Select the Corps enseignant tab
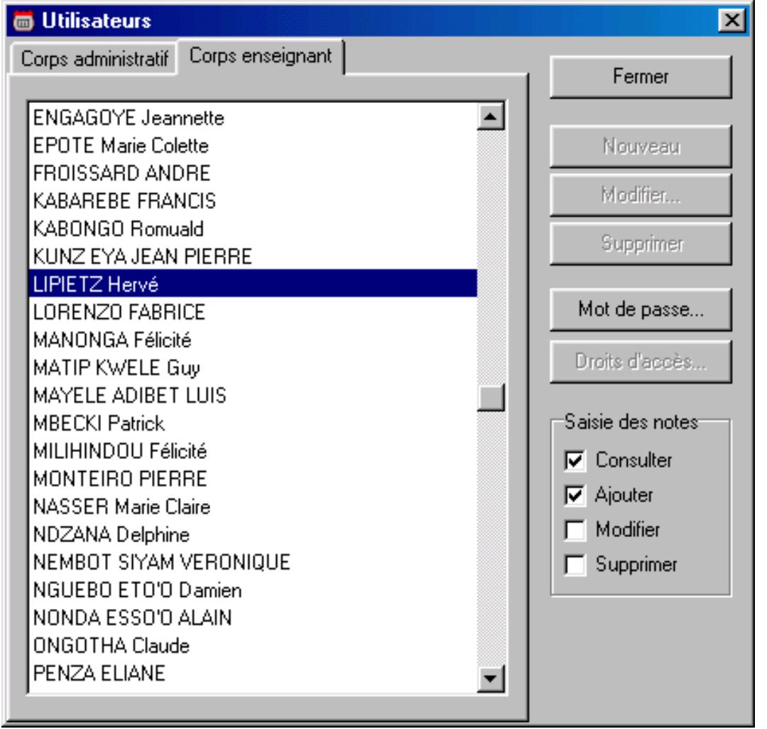Viewport: 767px width, 729px height. [x=261, y=58]
